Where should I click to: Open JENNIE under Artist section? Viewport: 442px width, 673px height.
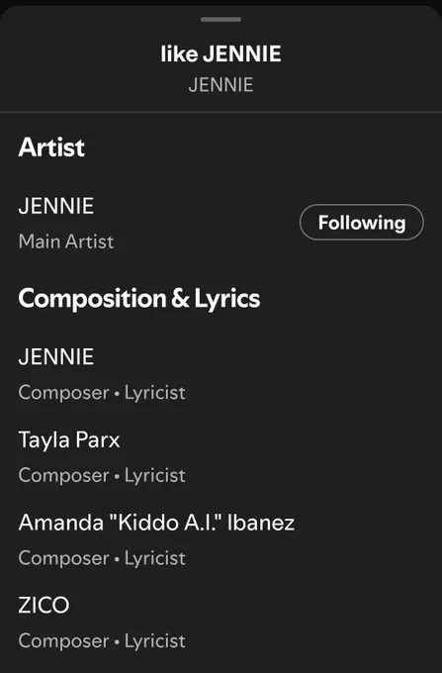click(56, 206)
